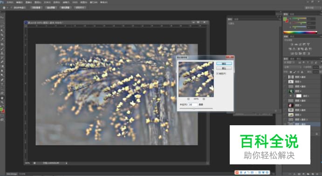Toggle visibility of the selected bottom layer

click(285, 124)
